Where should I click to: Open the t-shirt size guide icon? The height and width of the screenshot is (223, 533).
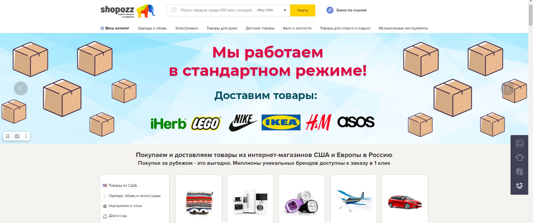pyautogui.click(x=519, y=158)
